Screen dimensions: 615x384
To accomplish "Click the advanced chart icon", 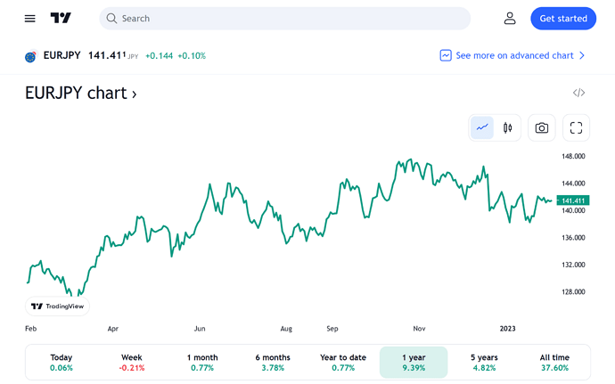I will pyautogui.click(x=446, y=56).
